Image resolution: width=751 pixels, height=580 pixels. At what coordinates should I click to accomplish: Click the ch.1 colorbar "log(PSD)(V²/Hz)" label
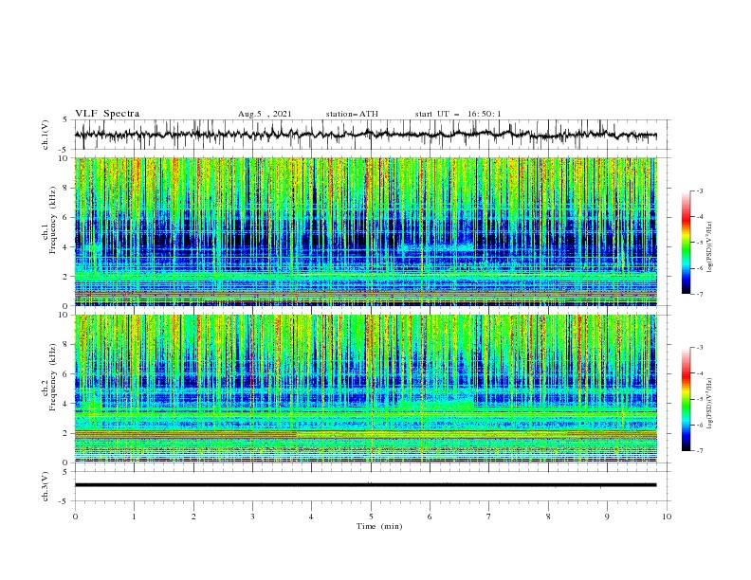[710, 247]
